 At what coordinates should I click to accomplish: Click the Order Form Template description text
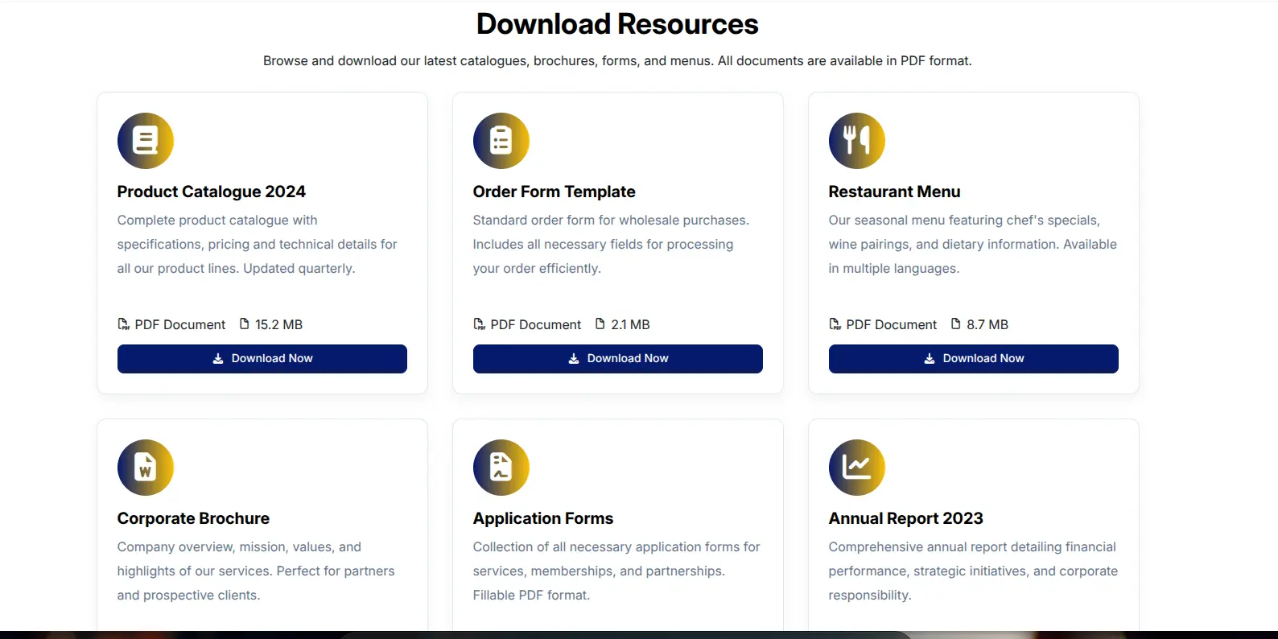coord(611,244)
